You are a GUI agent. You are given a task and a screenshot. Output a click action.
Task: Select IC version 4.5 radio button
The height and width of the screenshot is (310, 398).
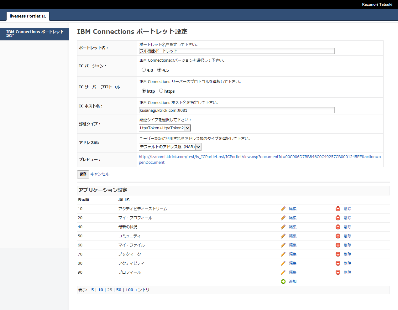pyautogui.click(x=159, y=70)
